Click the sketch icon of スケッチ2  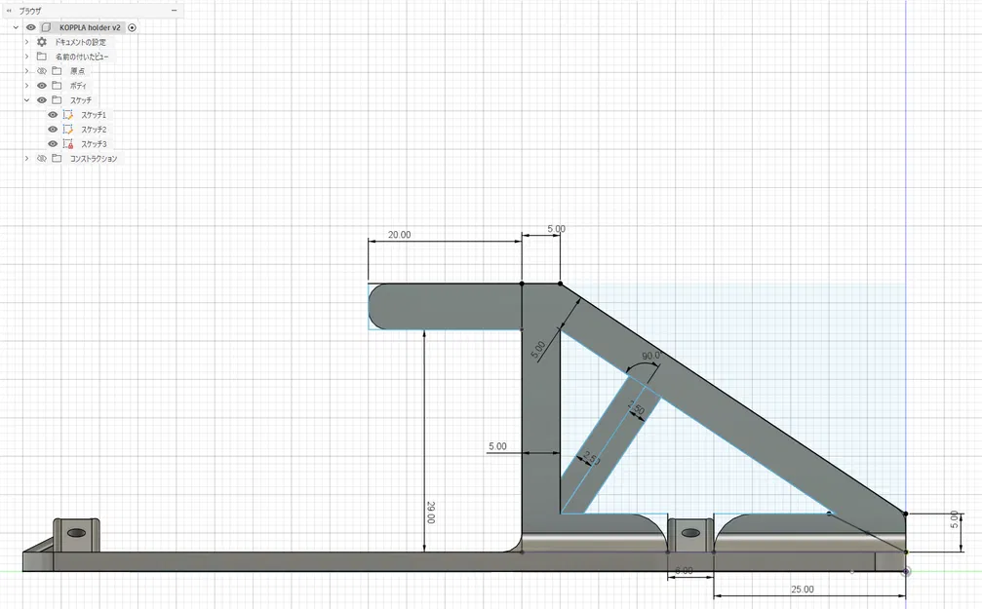coord(67,128)
